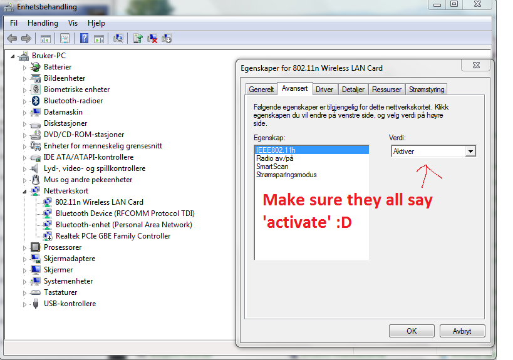This screenshot has height=360, width=513.
Task: Click the Diskstasjoner drive icon
Action: (36, 123)
